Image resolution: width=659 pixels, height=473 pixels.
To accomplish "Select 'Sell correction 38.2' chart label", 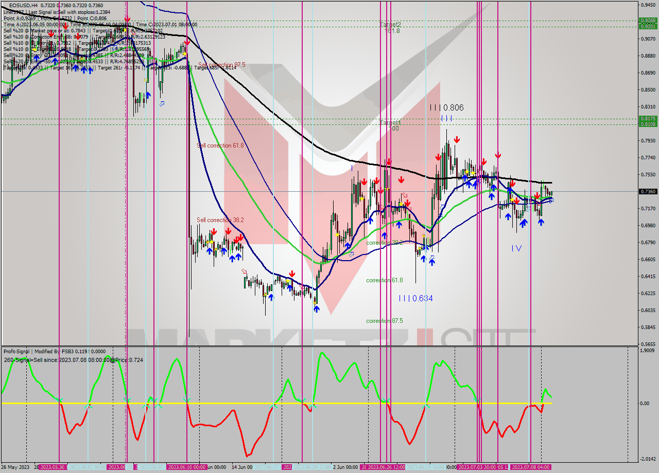I will pos(220,220).
